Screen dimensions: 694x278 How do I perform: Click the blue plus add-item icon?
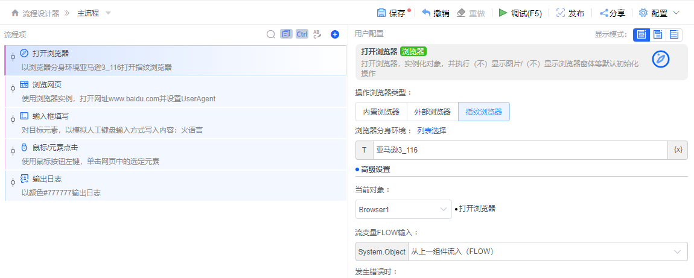click(x=335, y=34)
